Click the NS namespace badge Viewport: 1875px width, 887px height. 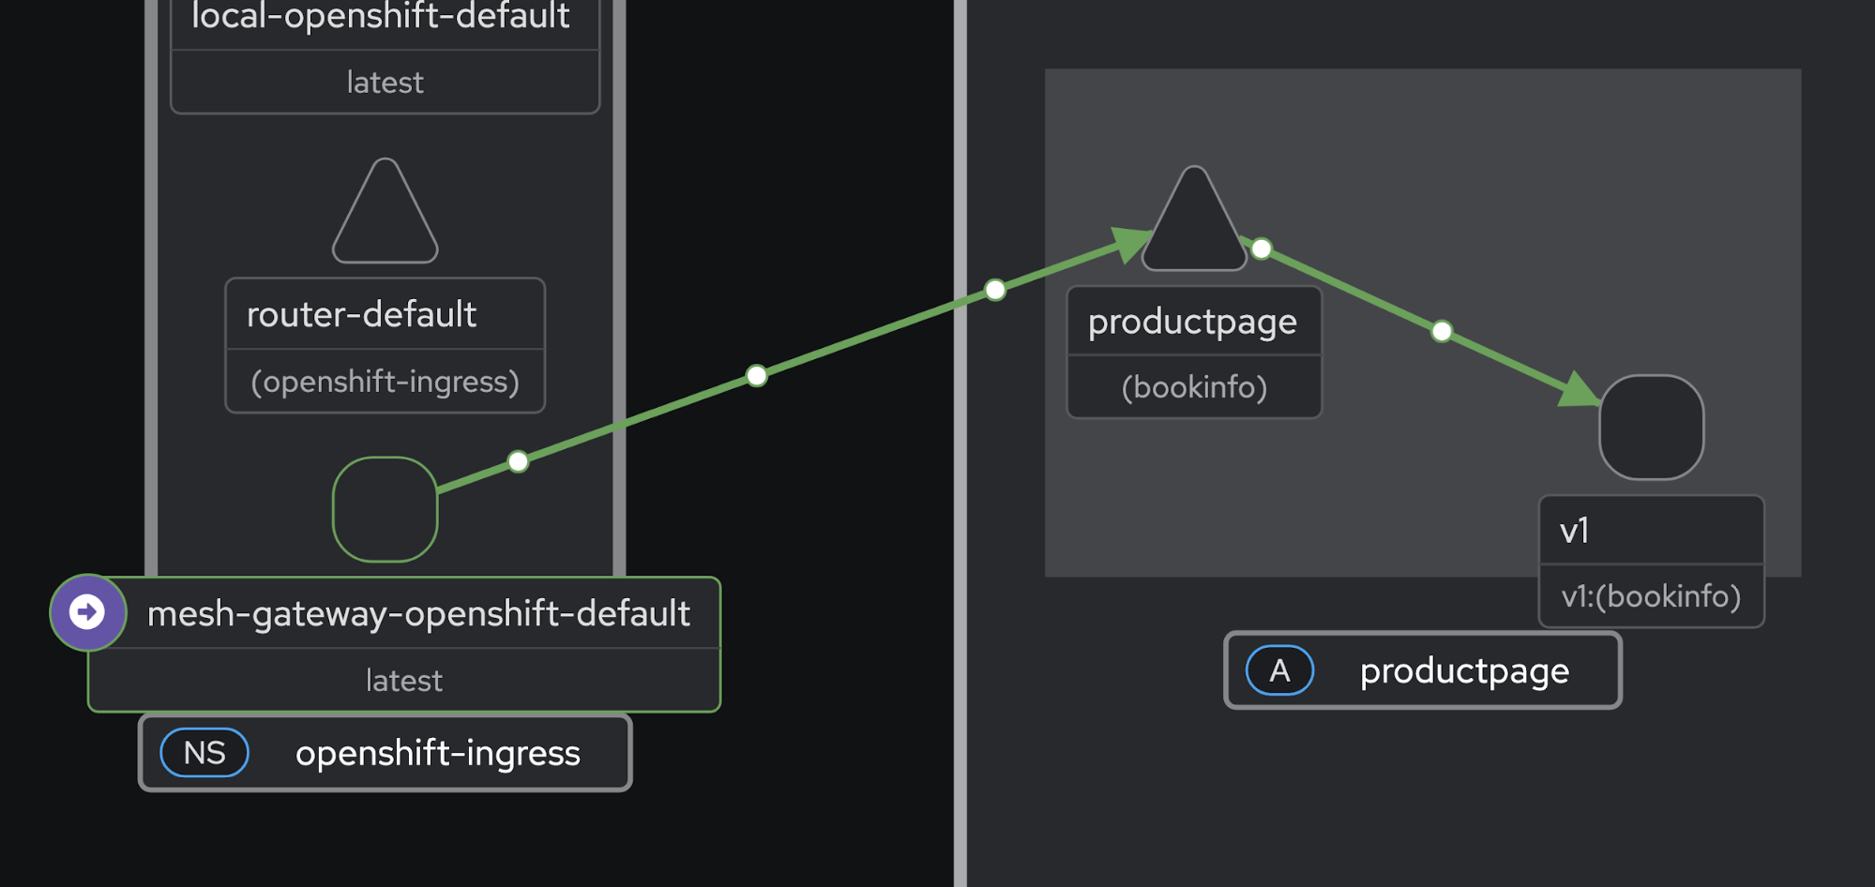[x=204, y=753]
